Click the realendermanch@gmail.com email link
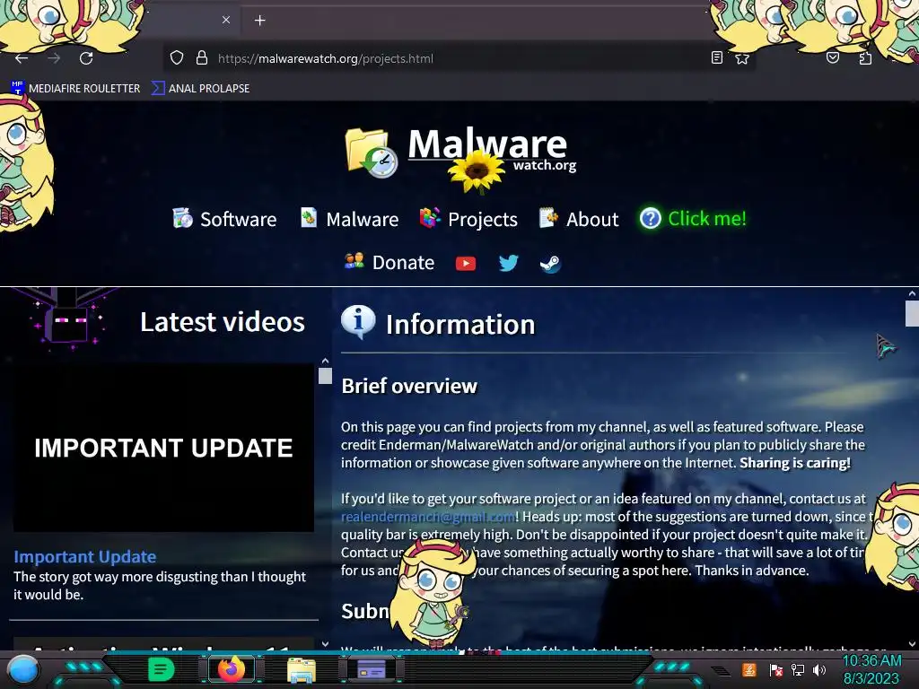The height and width of the screenshot is (689, 919). 428,517
